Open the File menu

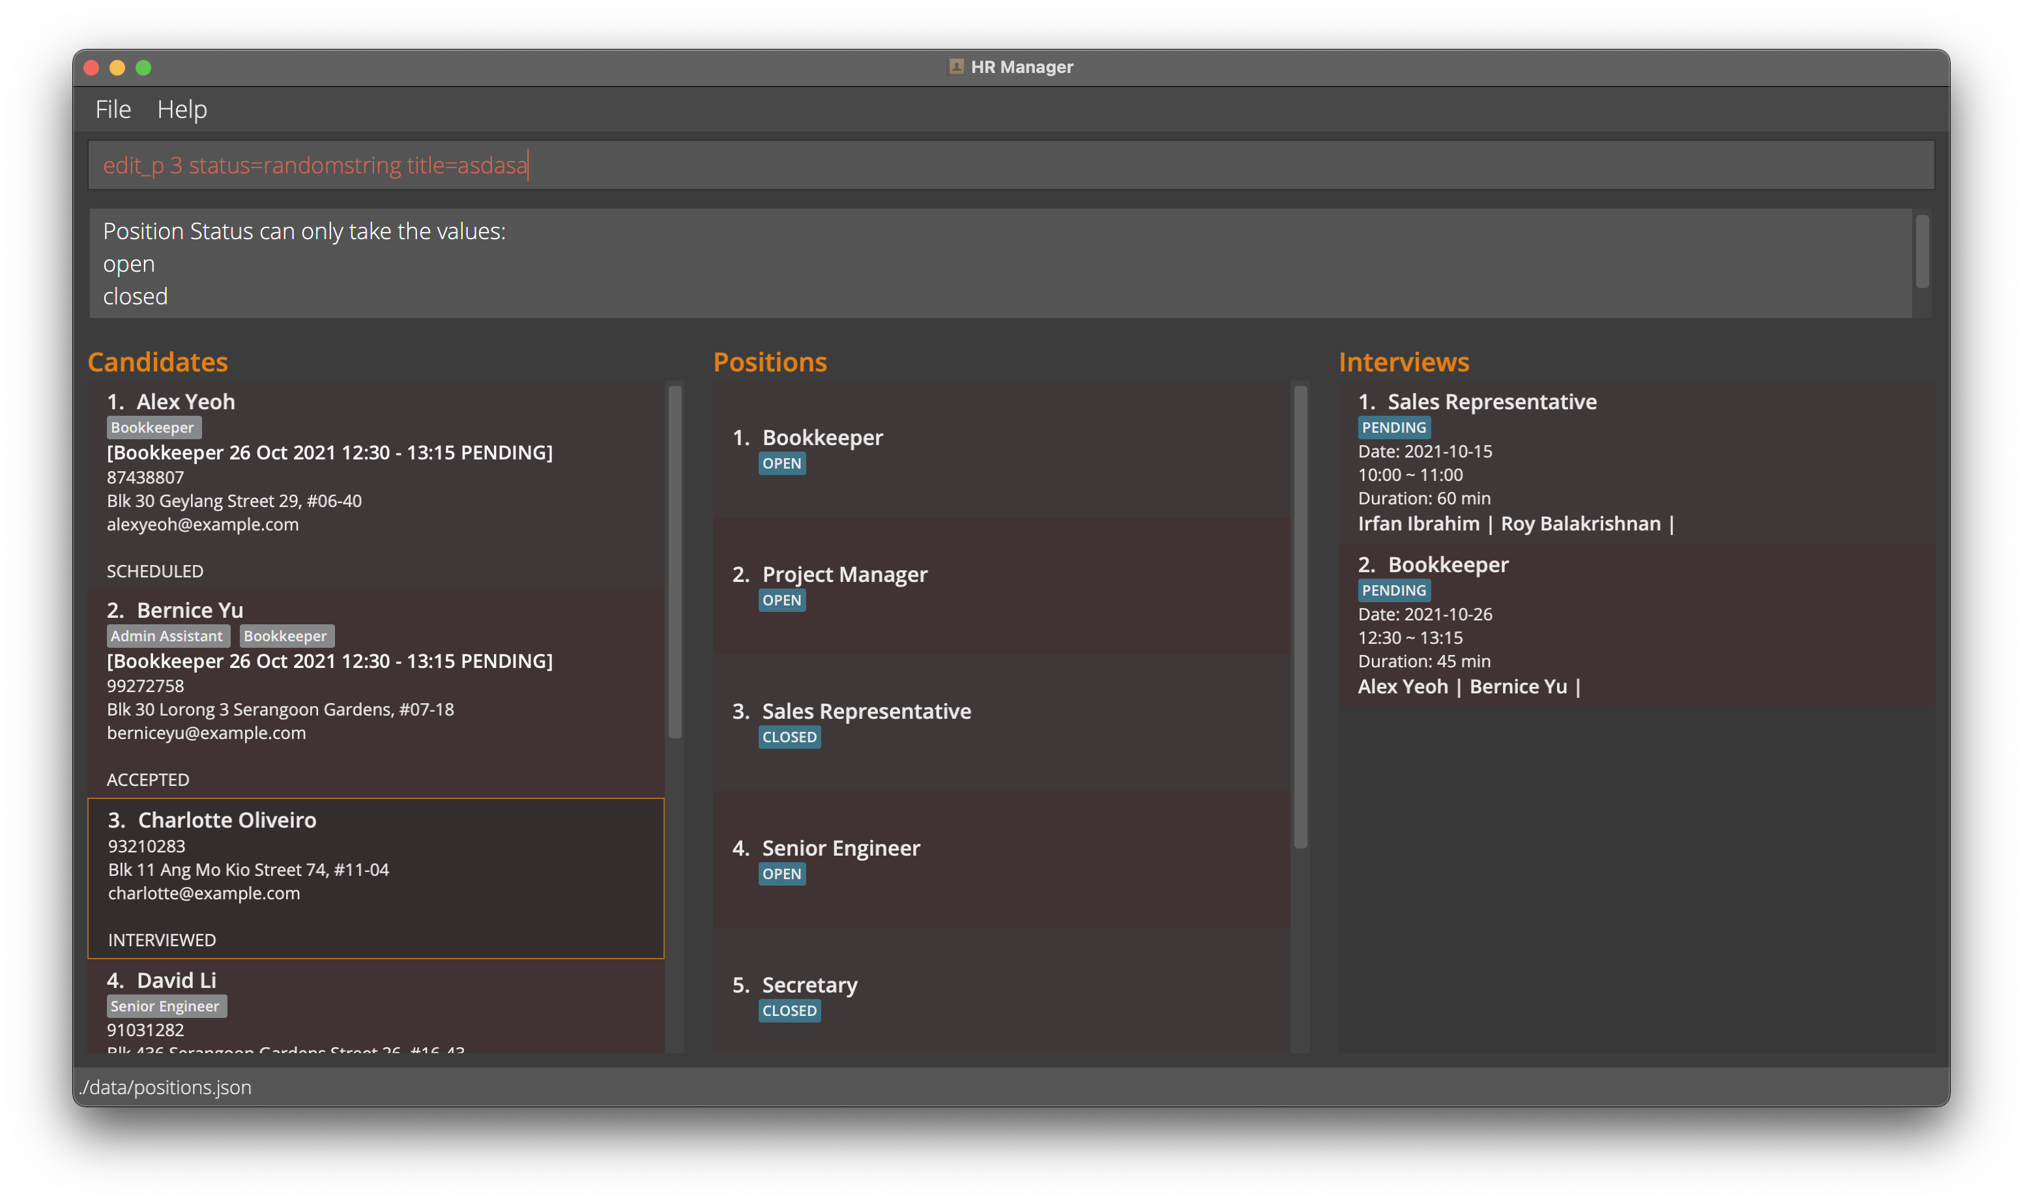click(x=113, y=109)
